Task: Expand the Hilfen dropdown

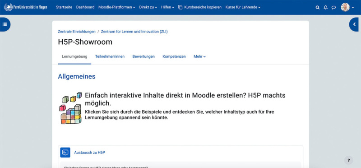Action: pyautogui.click(x=167, y=7)
